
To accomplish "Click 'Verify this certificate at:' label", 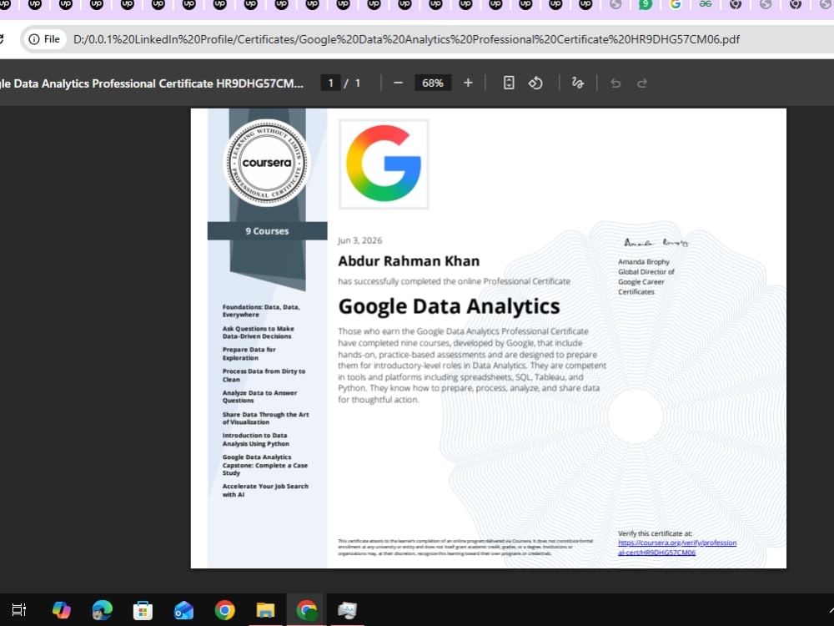I will pos(656,533).
